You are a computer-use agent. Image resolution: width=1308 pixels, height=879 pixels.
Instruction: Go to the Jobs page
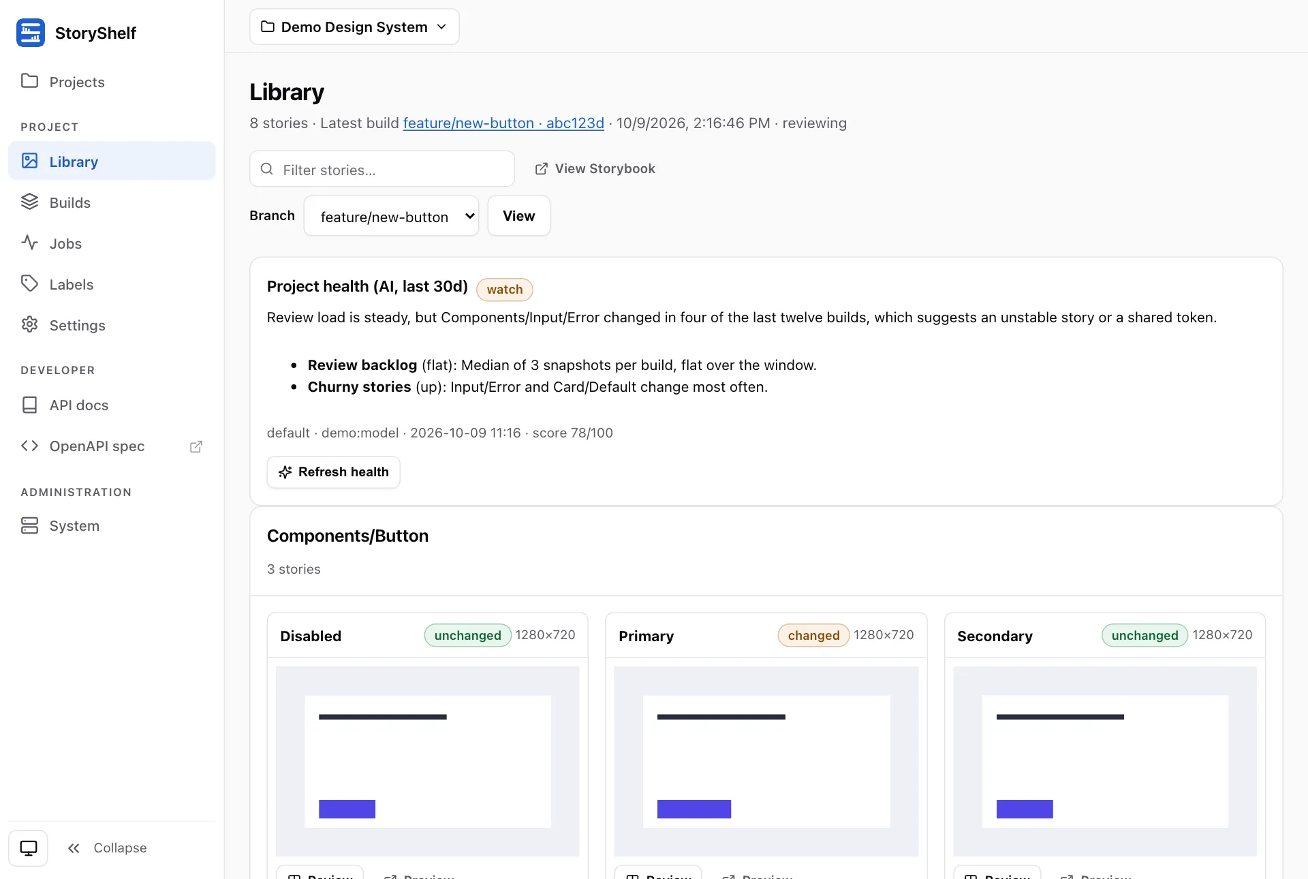tap(112, 243)
